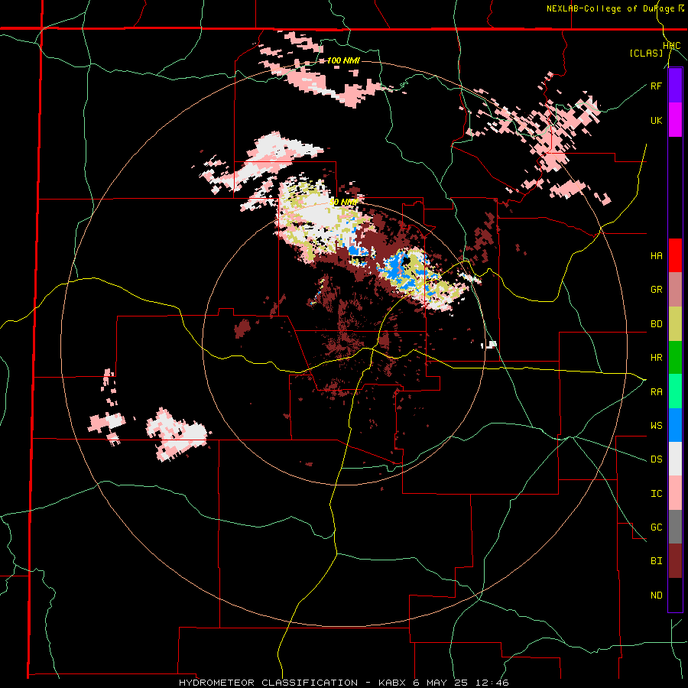688x688 pixels.
Task: Click the RF purple legend swatch
Action: 675,86
